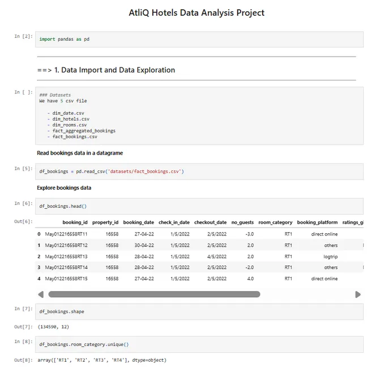The height and width of the screenshot is (368, 367).
Task: Click the 'Out[8]:' output prompt
Action: 23,360
